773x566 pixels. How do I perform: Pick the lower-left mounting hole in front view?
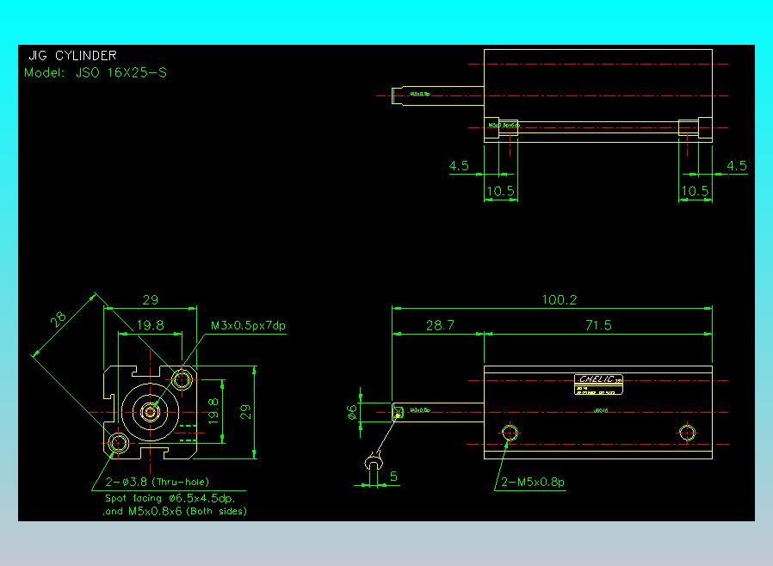click(118, 444)
